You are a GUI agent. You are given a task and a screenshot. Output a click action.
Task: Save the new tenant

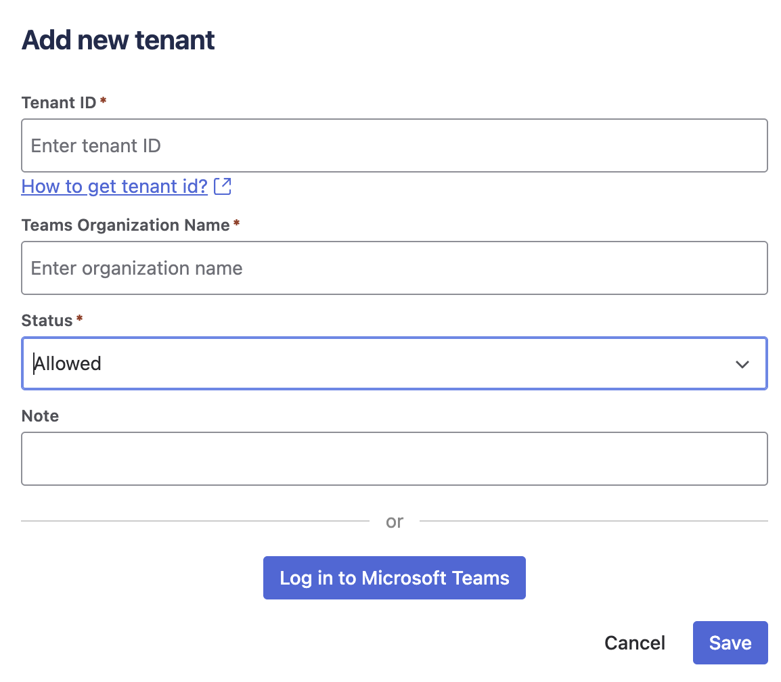tap(730, 643)
